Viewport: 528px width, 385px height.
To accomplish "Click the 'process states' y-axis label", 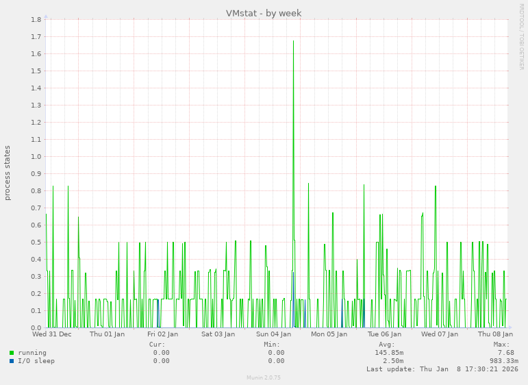I will pos(8,173).
